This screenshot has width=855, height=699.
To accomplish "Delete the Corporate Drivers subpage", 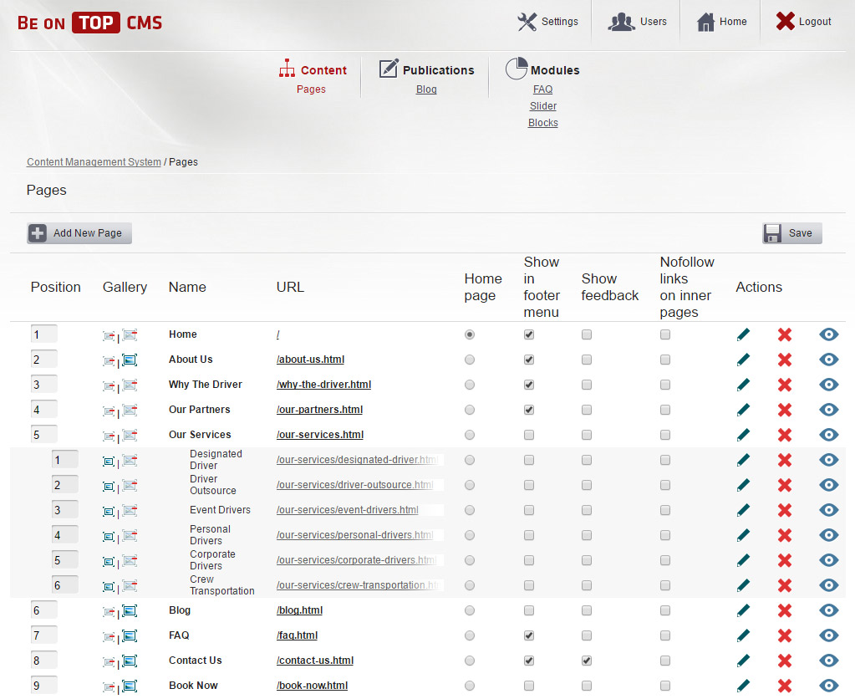I will point(785,560).
